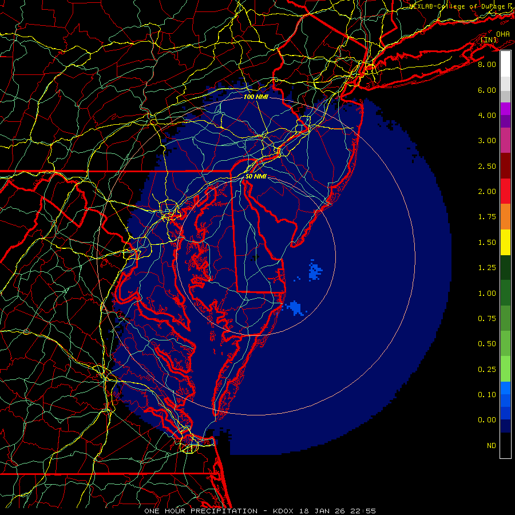Click the ND label under the scale

pos(492,446)
